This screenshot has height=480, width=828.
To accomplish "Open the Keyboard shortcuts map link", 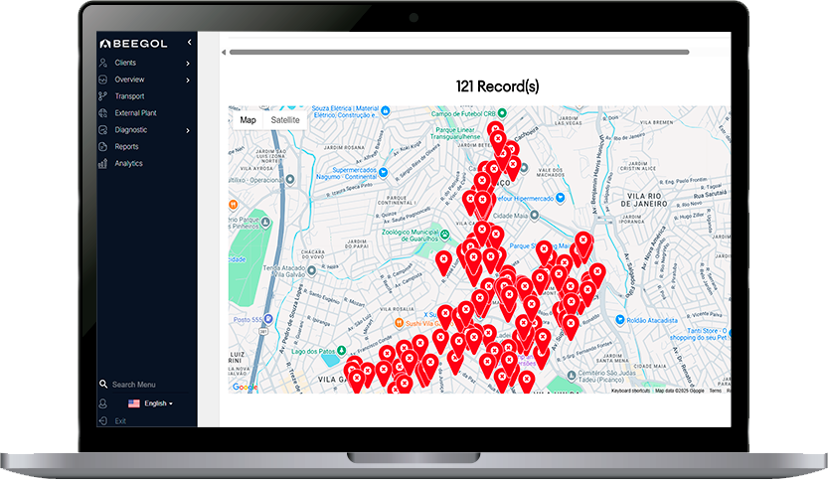I will [631, 391].
